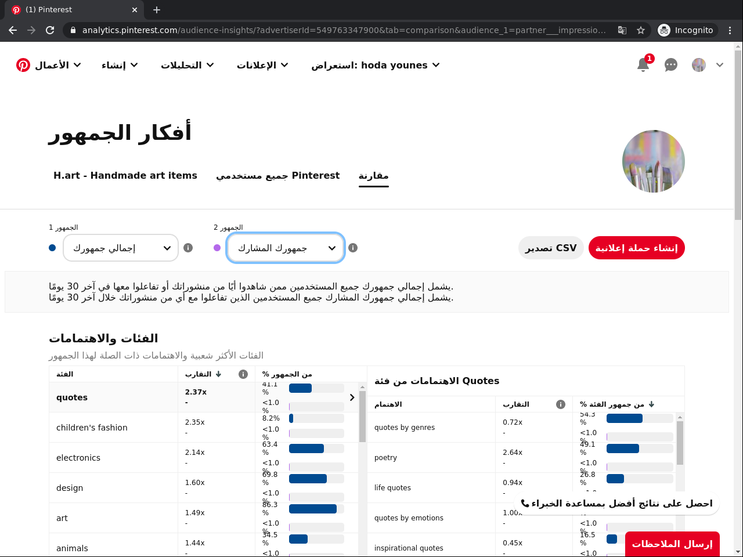
Task: Click the Incognito indicator
Action: pos(688,30)
